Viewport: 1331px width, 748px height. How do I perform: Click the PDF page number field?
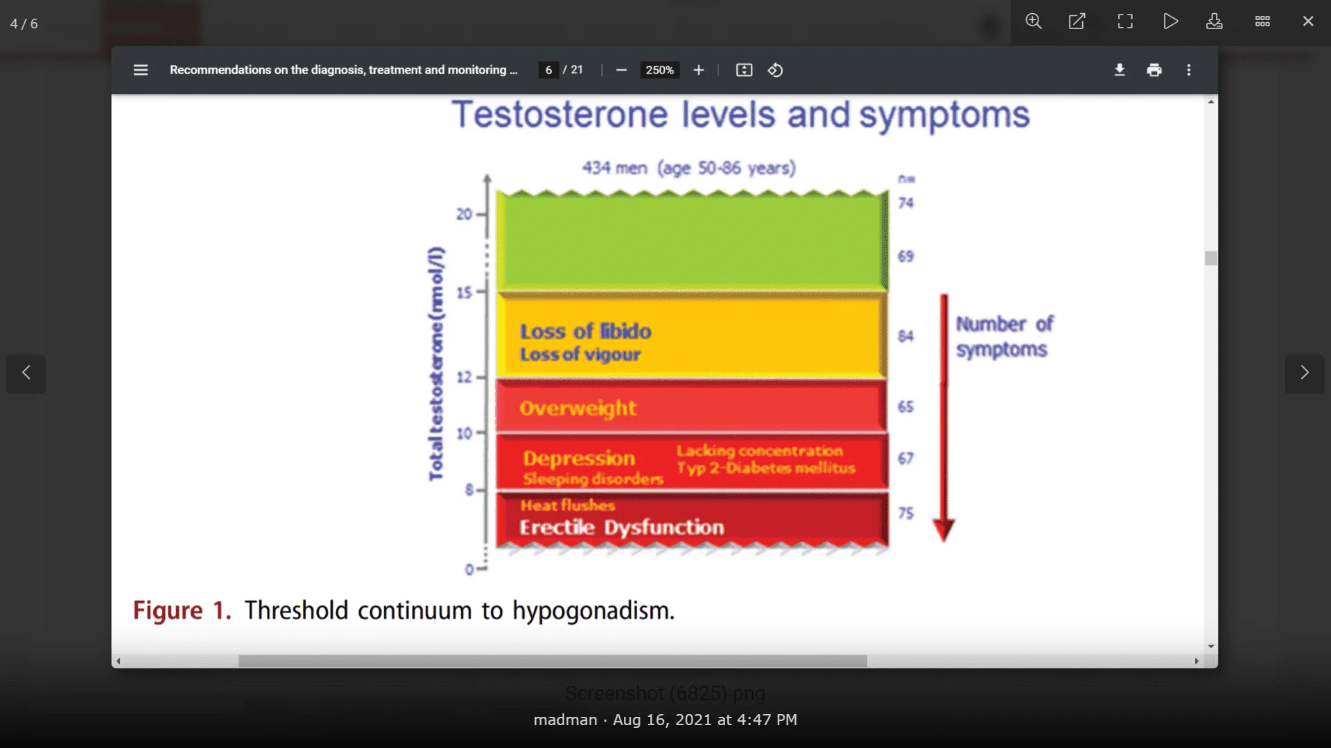pyautogui.click(x=548, y=70)
